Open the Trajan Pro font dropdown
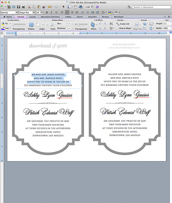 [x=34, y=13]
